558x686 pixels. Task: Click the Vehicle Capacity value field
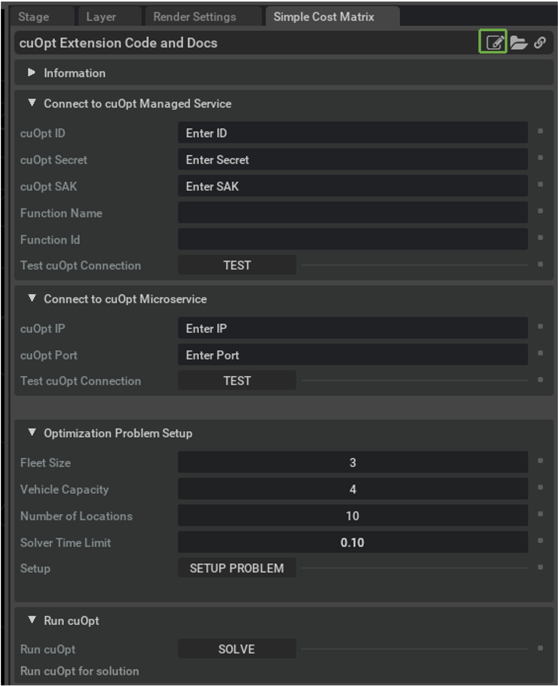click(352, 489)
